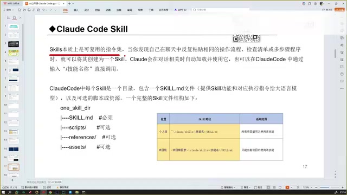Switch to the WPS Office home tab
Viewport: 347px width, 195px height.
[11, 4]
